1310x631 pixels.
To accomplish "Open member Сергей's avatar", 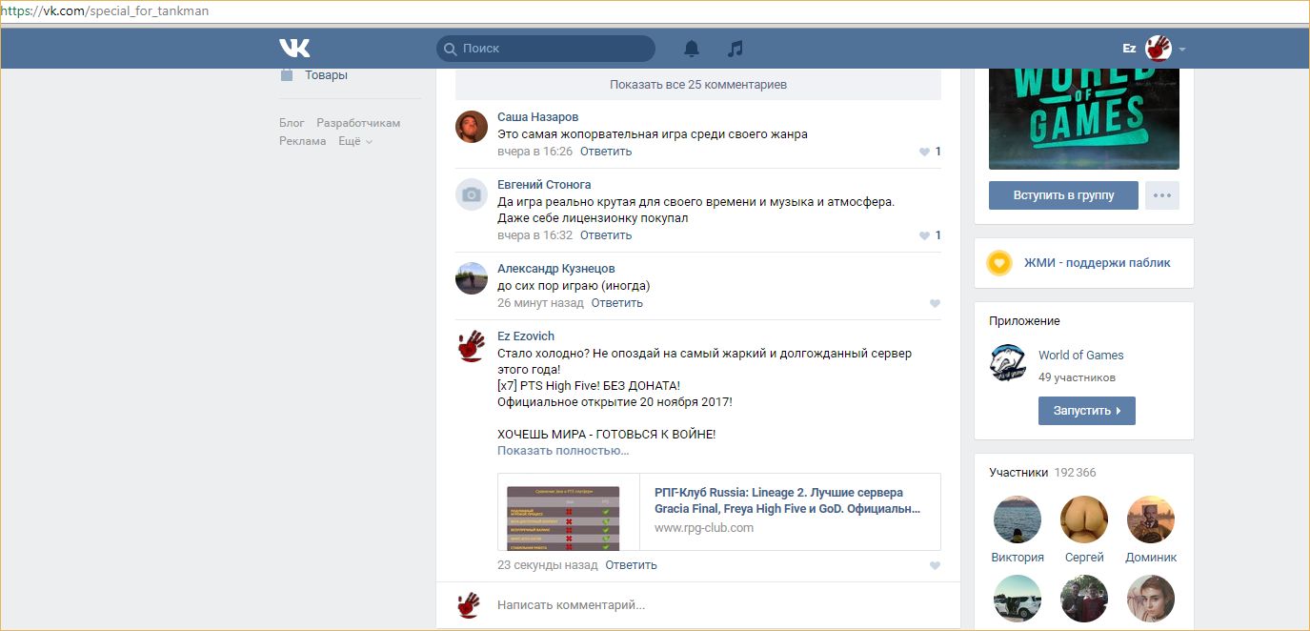I will 1084,519.
